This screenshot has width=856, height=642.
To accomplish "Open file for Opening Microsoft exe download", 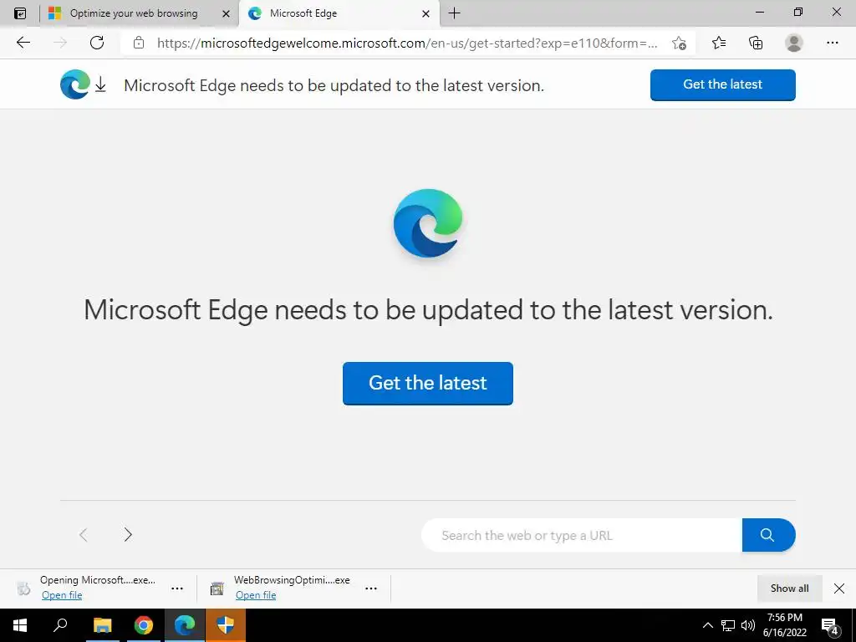I will pyautogui.click(x=62, y=595).
